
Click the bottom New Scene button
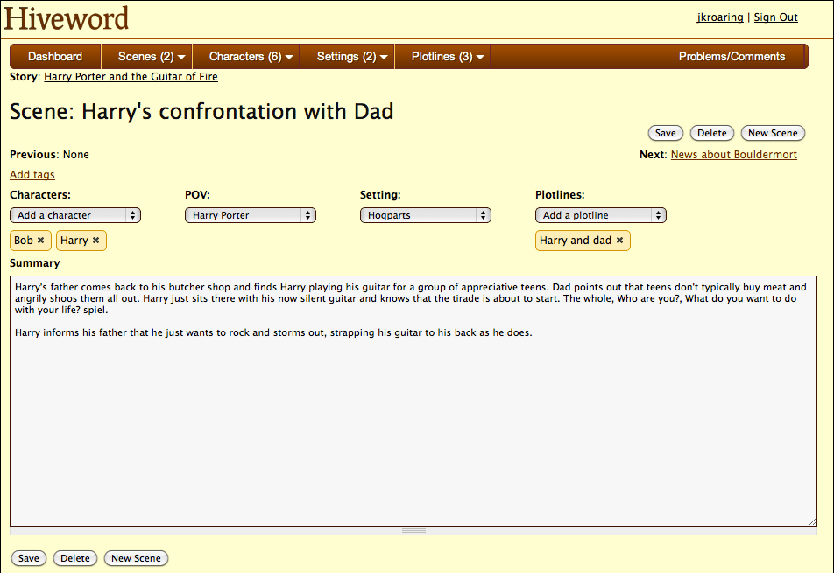[136, 558]
